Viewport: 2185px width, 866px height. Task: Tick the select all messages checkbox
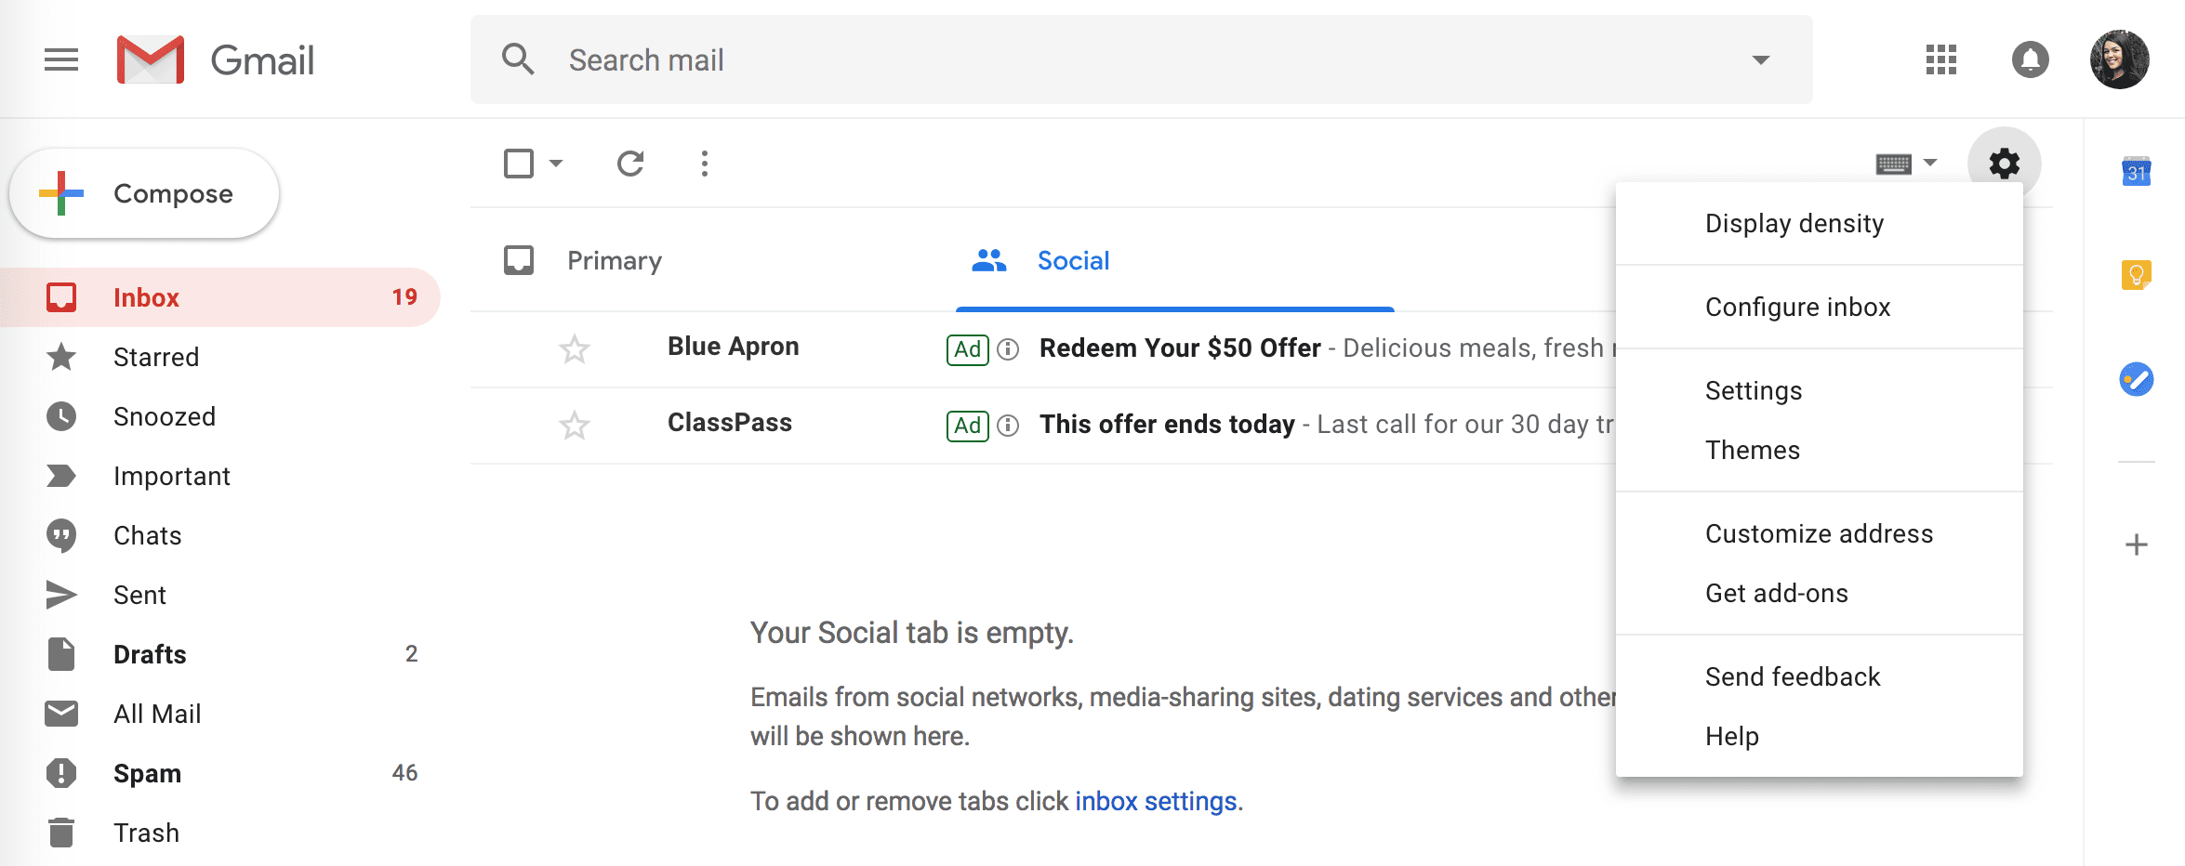coord(519,164)
